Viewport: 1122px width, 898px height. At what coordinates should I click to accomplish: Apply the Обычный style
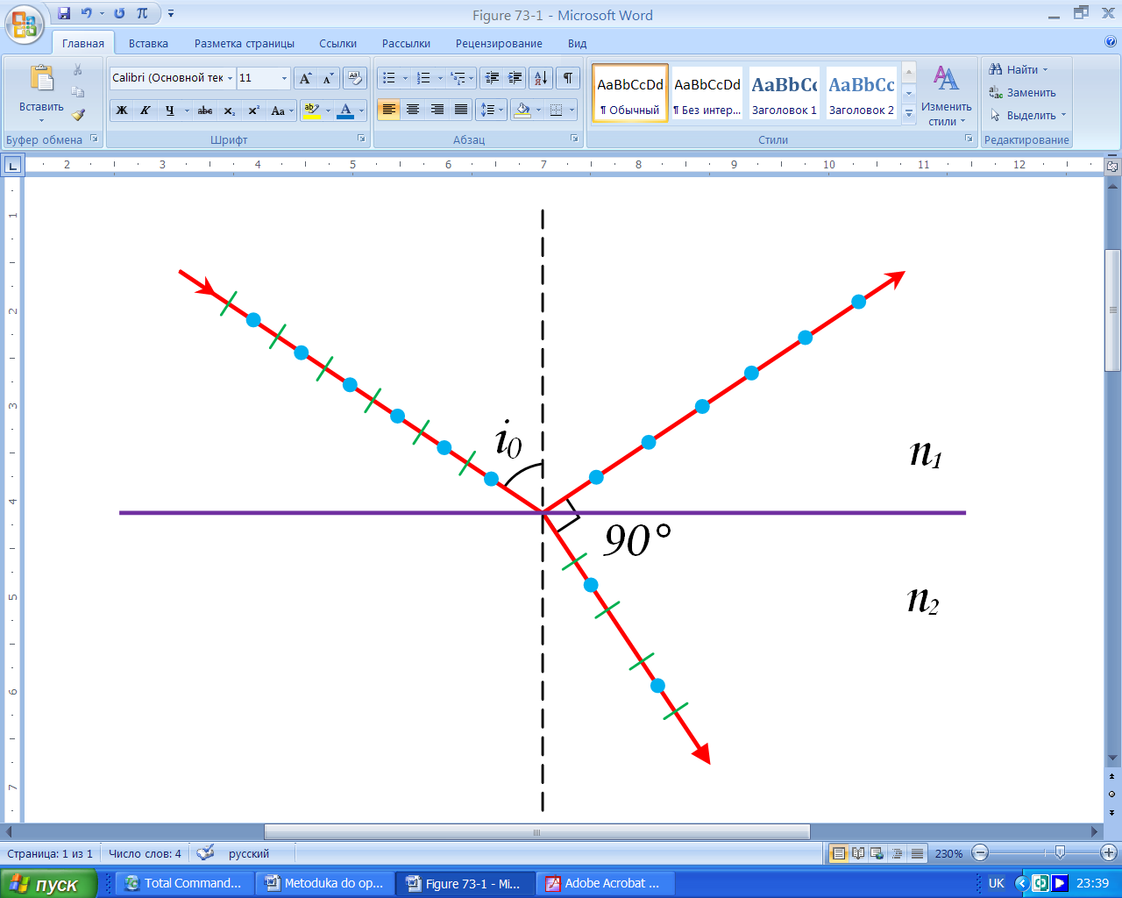point(630,93)
